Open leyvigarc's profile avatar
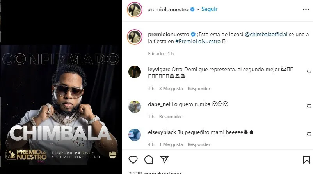313x174 pixels. pos(135,72)
